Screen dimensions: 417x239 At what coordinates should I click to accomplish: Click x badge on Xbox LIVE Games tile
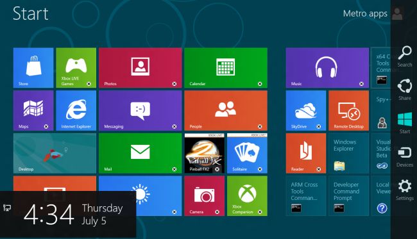click(89, 84)
